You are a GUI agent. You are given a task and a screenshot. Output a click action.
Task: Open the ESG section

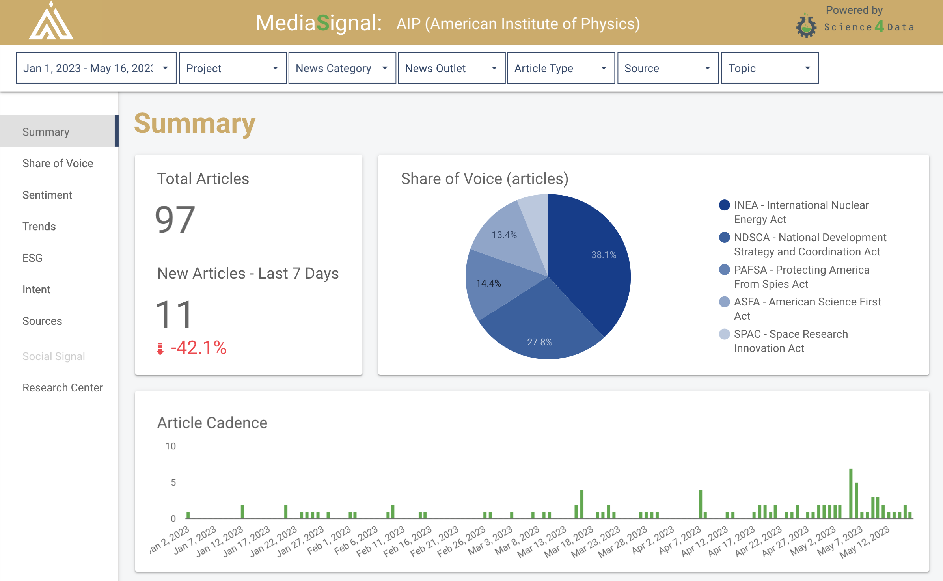pos(32,258)
